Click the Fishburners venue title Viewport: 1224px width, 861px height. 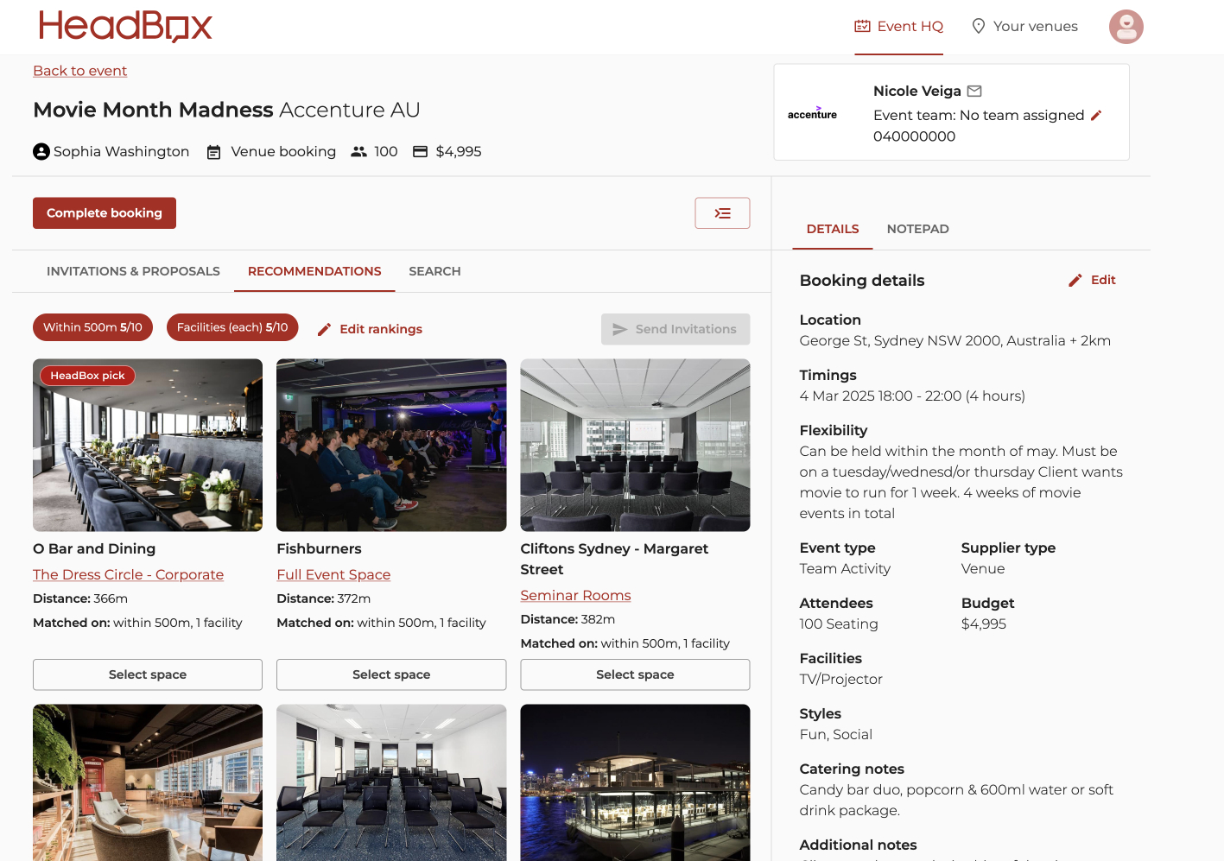coord(319,548)
